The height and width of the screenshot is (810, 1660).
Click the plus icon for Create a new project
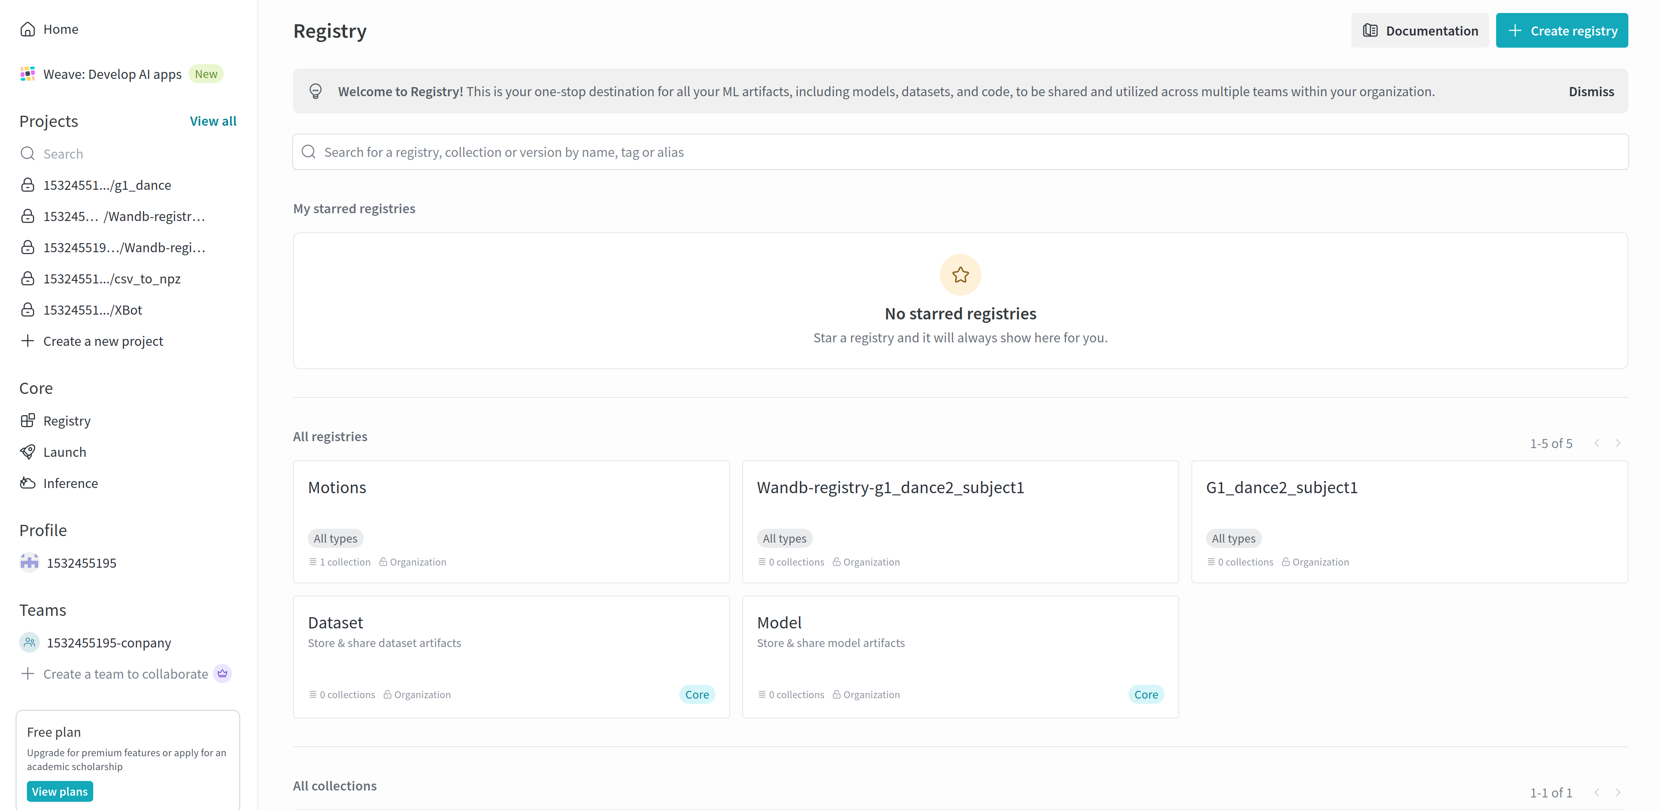click(x=28, y=341)
